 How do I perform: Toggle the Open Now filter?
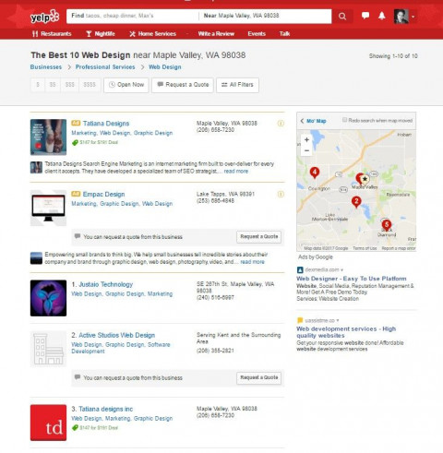pyautogui.click(x=126, y=85)
